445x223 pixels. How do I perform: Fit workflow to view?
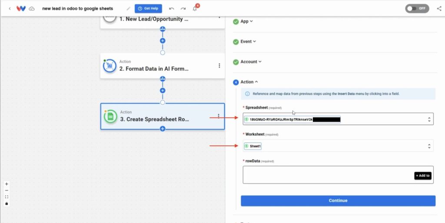(x=7, y=197)
